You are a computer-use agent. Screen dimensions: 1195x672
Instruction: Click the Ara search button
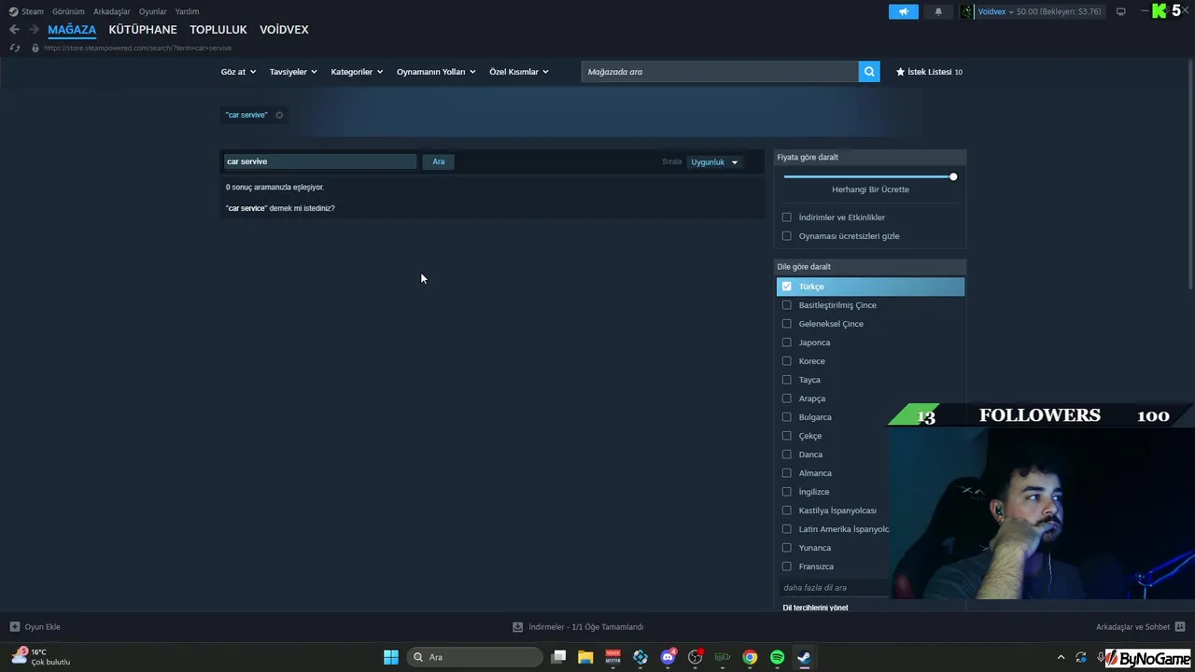[x=439, y=161]
